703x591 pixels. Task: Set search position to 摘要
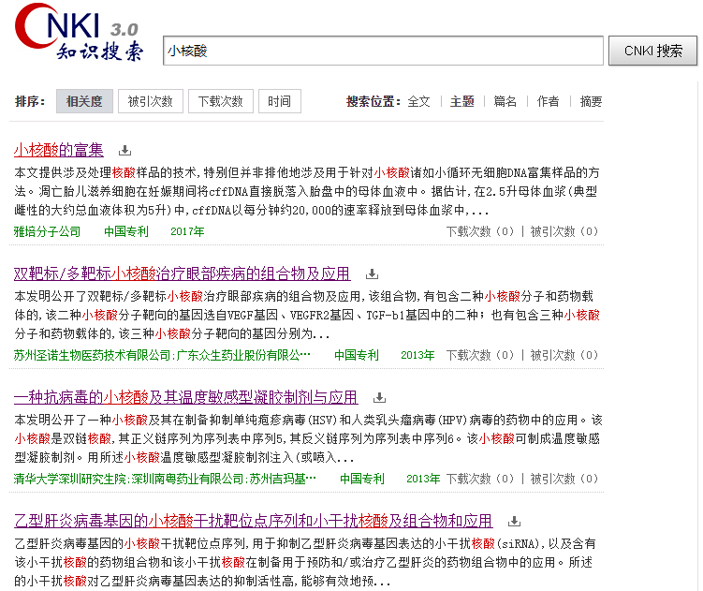click(x=591, y=102)
